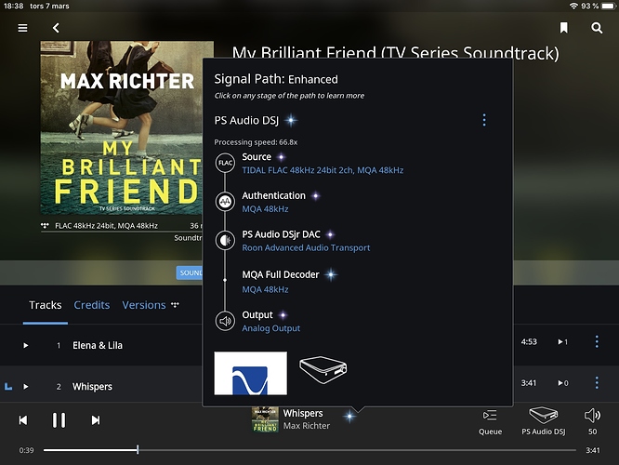Viewport: 619px width, 465px height.
Task: Open the three-dot menu for Elena & Lila
Action: [597, 341]
